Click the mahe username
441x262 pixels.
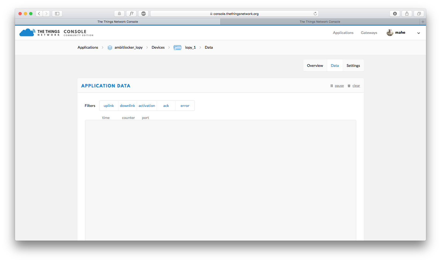tap(400, 33)
